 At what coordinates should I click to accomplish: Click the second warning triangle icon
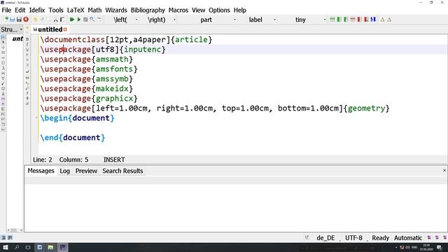(x=389, y=20)
